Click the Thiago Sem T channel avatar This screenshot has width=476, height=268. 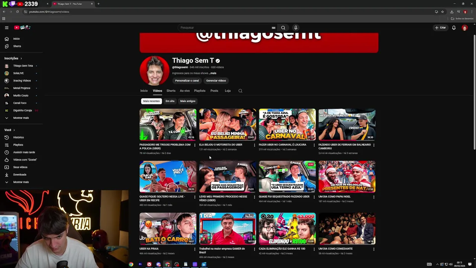(154, 71)
